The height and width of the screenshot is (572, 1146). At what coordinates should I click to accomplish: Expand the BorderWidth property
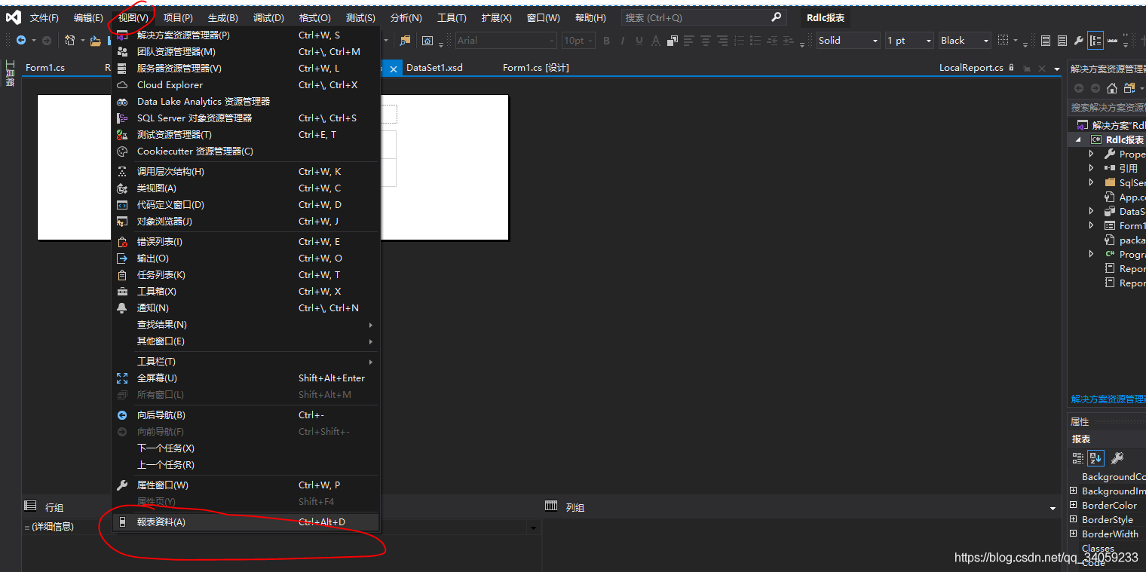click(x=1074, y=534)
